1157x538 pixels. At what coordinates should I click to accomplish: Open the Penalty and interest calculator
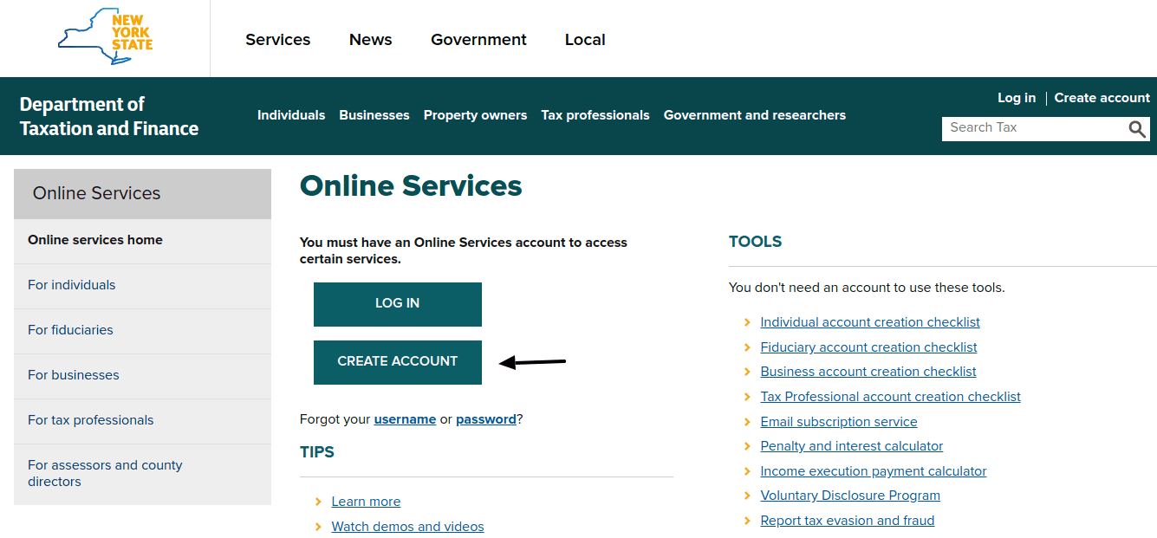click(x=851, y=446)
